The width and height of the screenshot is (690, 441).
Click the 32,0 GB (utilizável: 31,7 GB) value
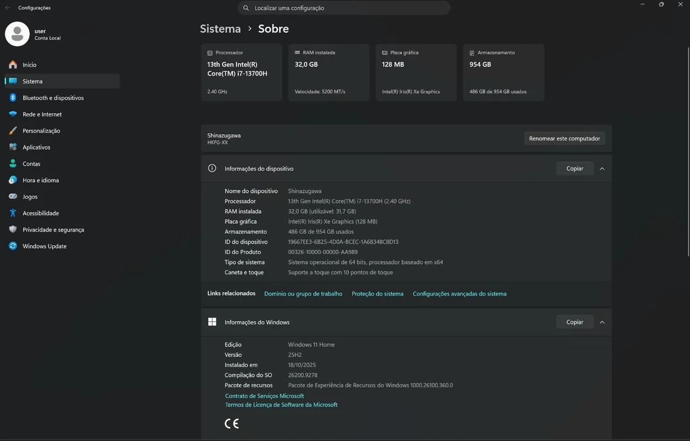pyautogui.click(x=322, y=211)
